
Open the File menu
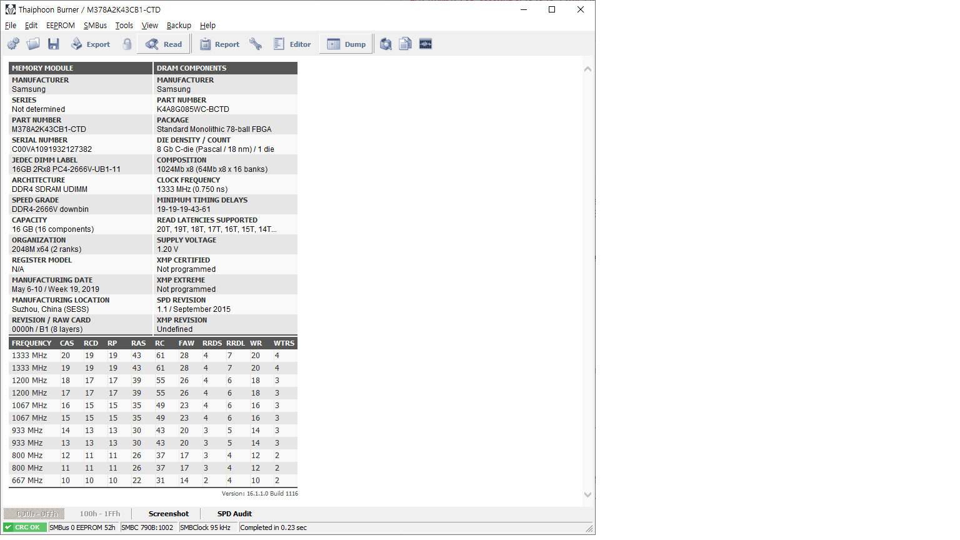(11, 26)
